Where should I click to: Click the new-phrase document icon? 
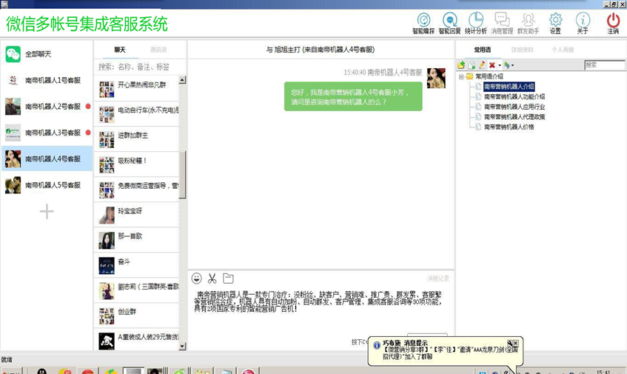[x=472, y=64]
